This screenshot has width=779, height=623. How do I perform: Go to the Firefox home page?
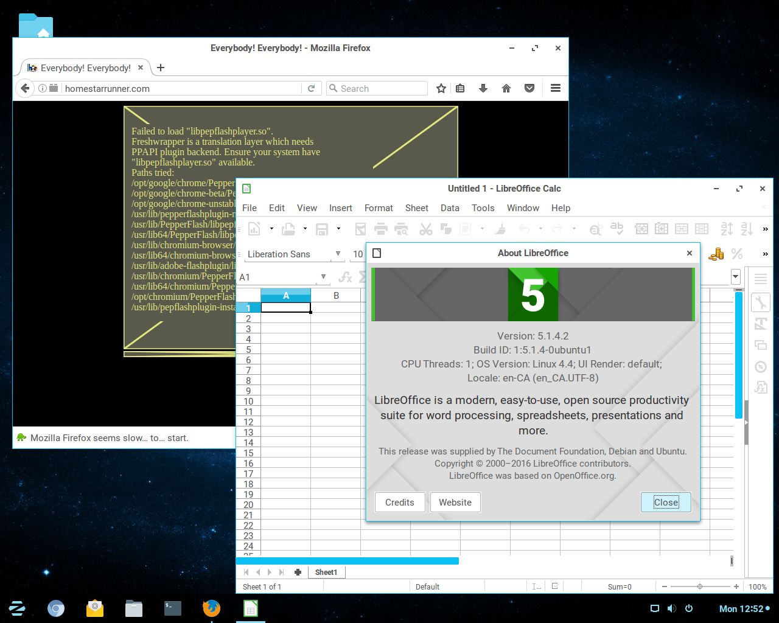coord(506,88)
